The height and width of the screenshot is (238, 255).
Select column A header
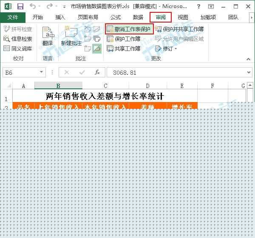click(x=23, y=86)
